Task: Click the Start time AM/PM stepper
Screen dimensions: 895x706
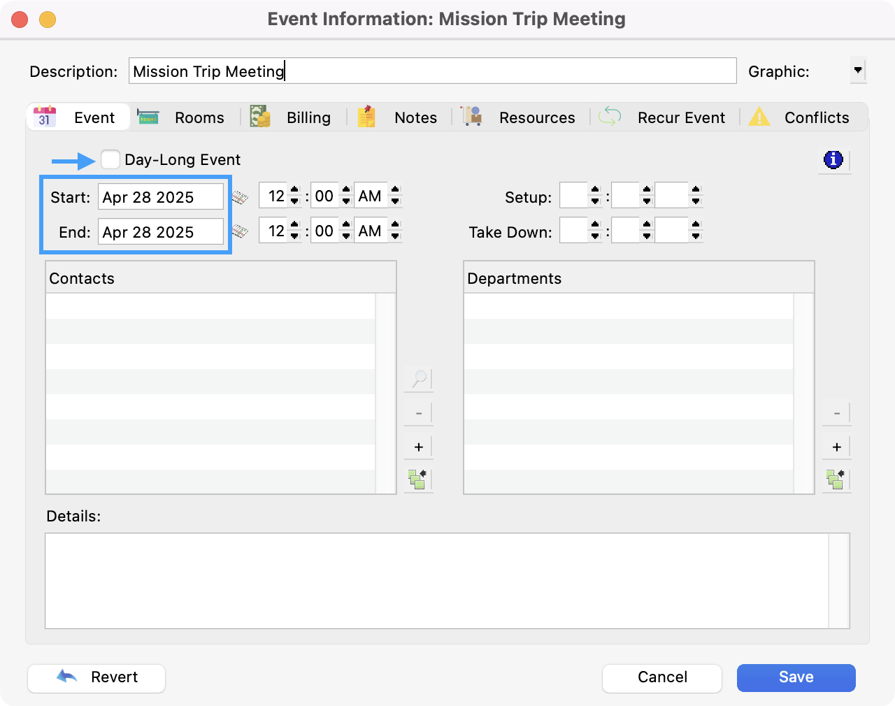Action: click(x=395, y=196)
